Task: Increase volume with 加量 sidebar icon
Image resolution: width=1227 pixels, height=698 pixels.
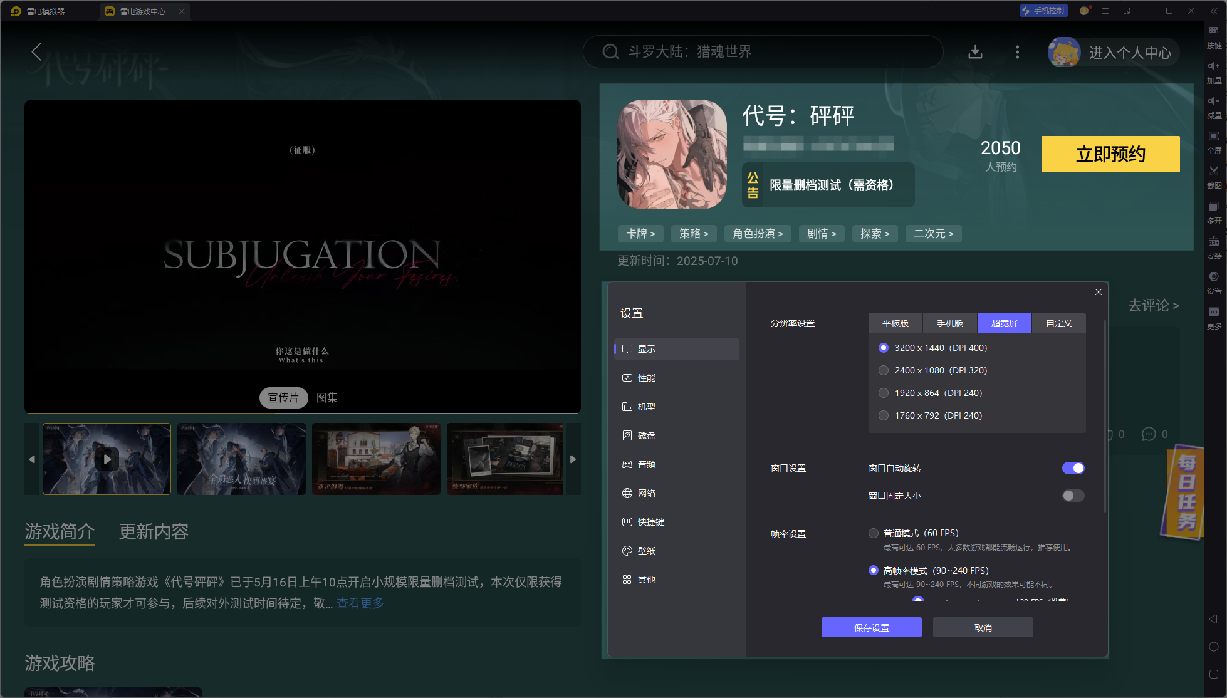Action: [x=1214, y=72]
